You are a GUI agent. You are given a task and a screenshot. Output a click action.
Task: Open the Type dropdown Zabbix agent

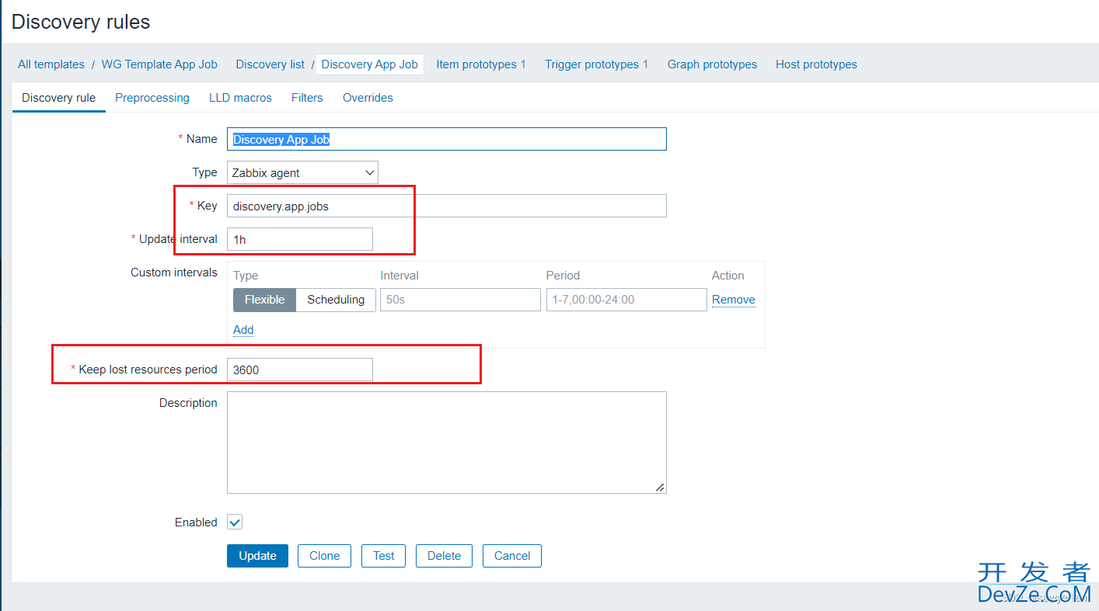click(x=302, y=172)
